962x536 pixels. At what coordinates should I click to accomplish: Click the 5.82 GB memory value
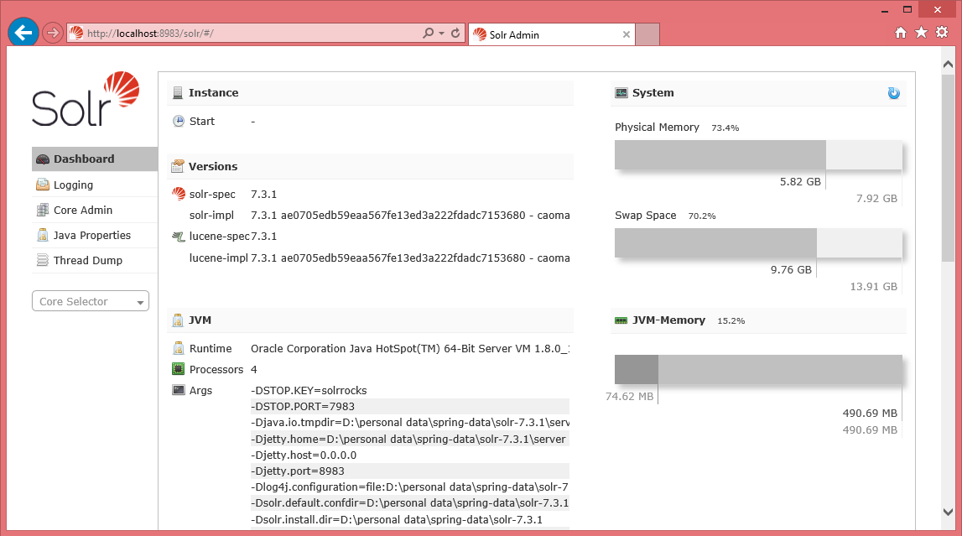800,182
